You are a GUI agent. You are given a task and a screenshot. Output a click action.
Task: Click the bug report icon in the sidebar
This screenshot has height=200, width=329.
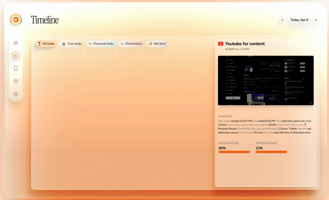pos(16,94)
